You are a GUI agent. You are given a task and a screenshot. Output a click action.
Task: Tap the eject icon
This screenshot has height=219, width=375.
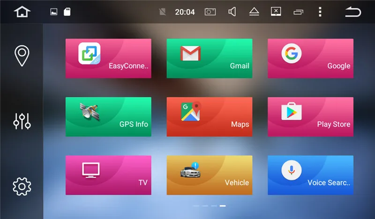point(254,12)
